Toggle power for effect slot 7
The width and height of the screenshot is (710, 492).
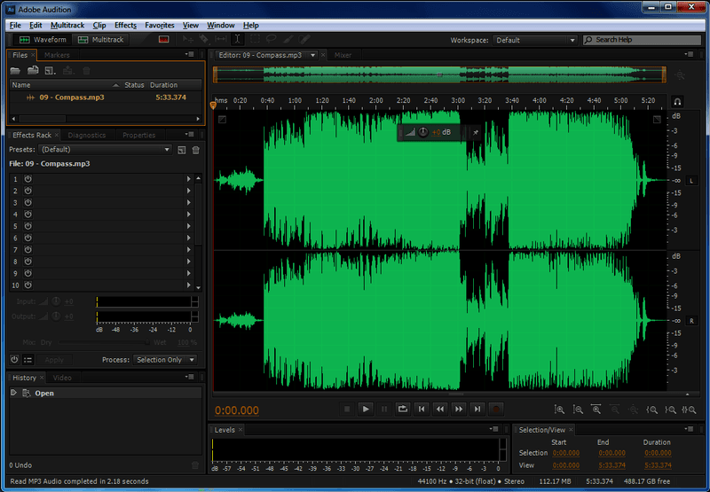pyautogui.click(x=28, y=250)
